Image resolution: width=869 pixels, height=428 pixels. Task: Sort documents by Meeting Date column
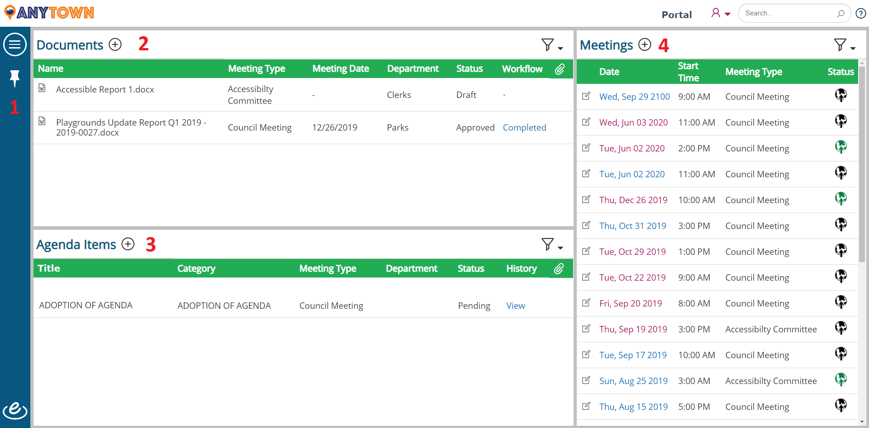coord(341,68)
